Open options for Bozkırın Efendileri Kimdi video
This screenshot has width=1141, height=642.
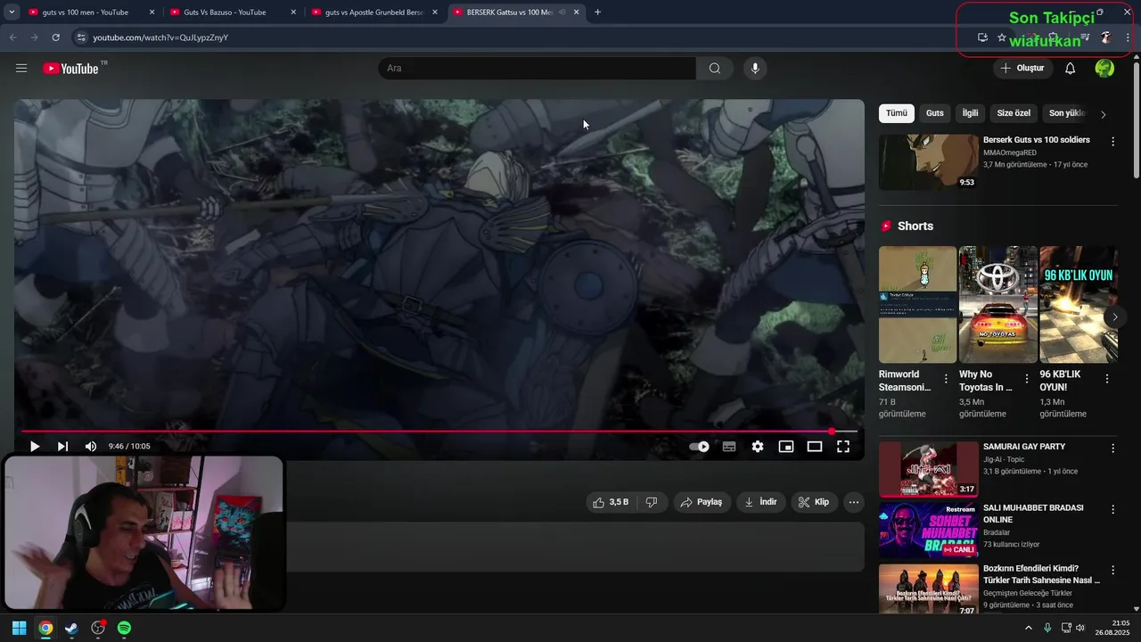click(x=1112, y=570)
